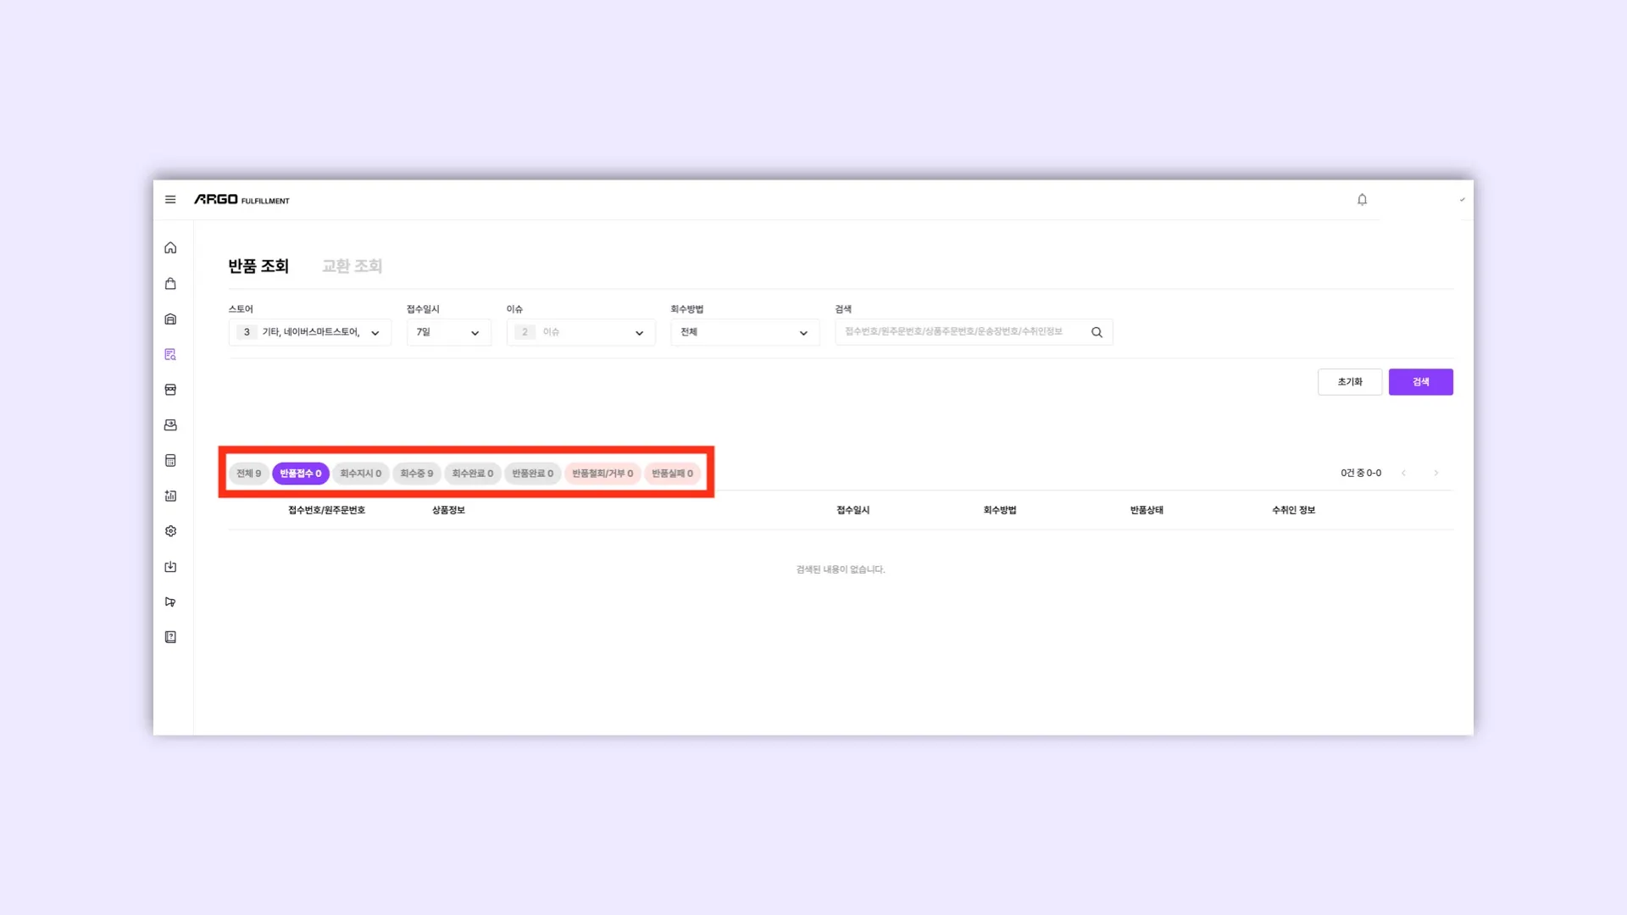Open the shopping bag sidebar icon
The height and width of the screenshot is (915, 1627).
tap(170, 284)
